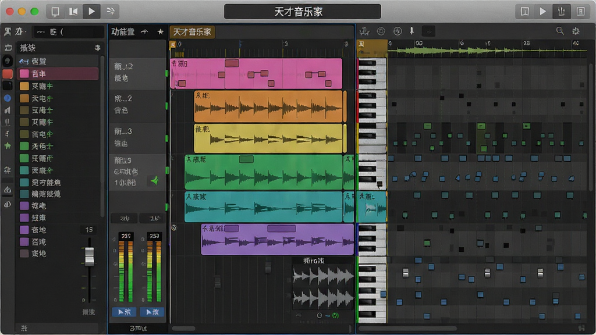Viewport: 596px width, 335px height.
Task: Click the arrangement horizontal scrollbar
Action: 183,329
